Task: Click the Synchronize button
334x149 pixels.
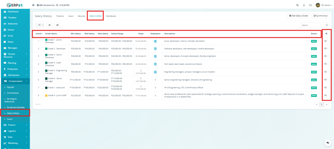Action: point(321,16)
